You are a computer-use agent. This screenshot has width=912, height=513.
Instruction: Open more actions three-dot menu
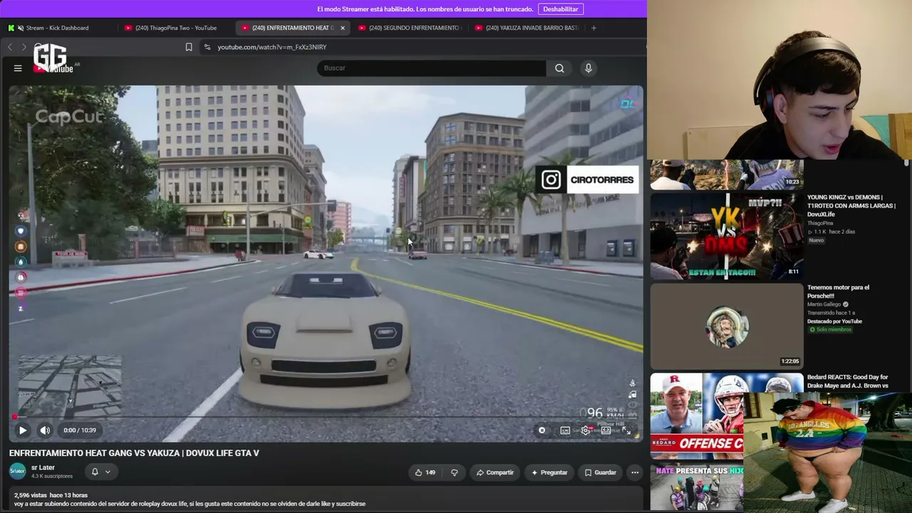pyautogui.click(x=635, y=472)
